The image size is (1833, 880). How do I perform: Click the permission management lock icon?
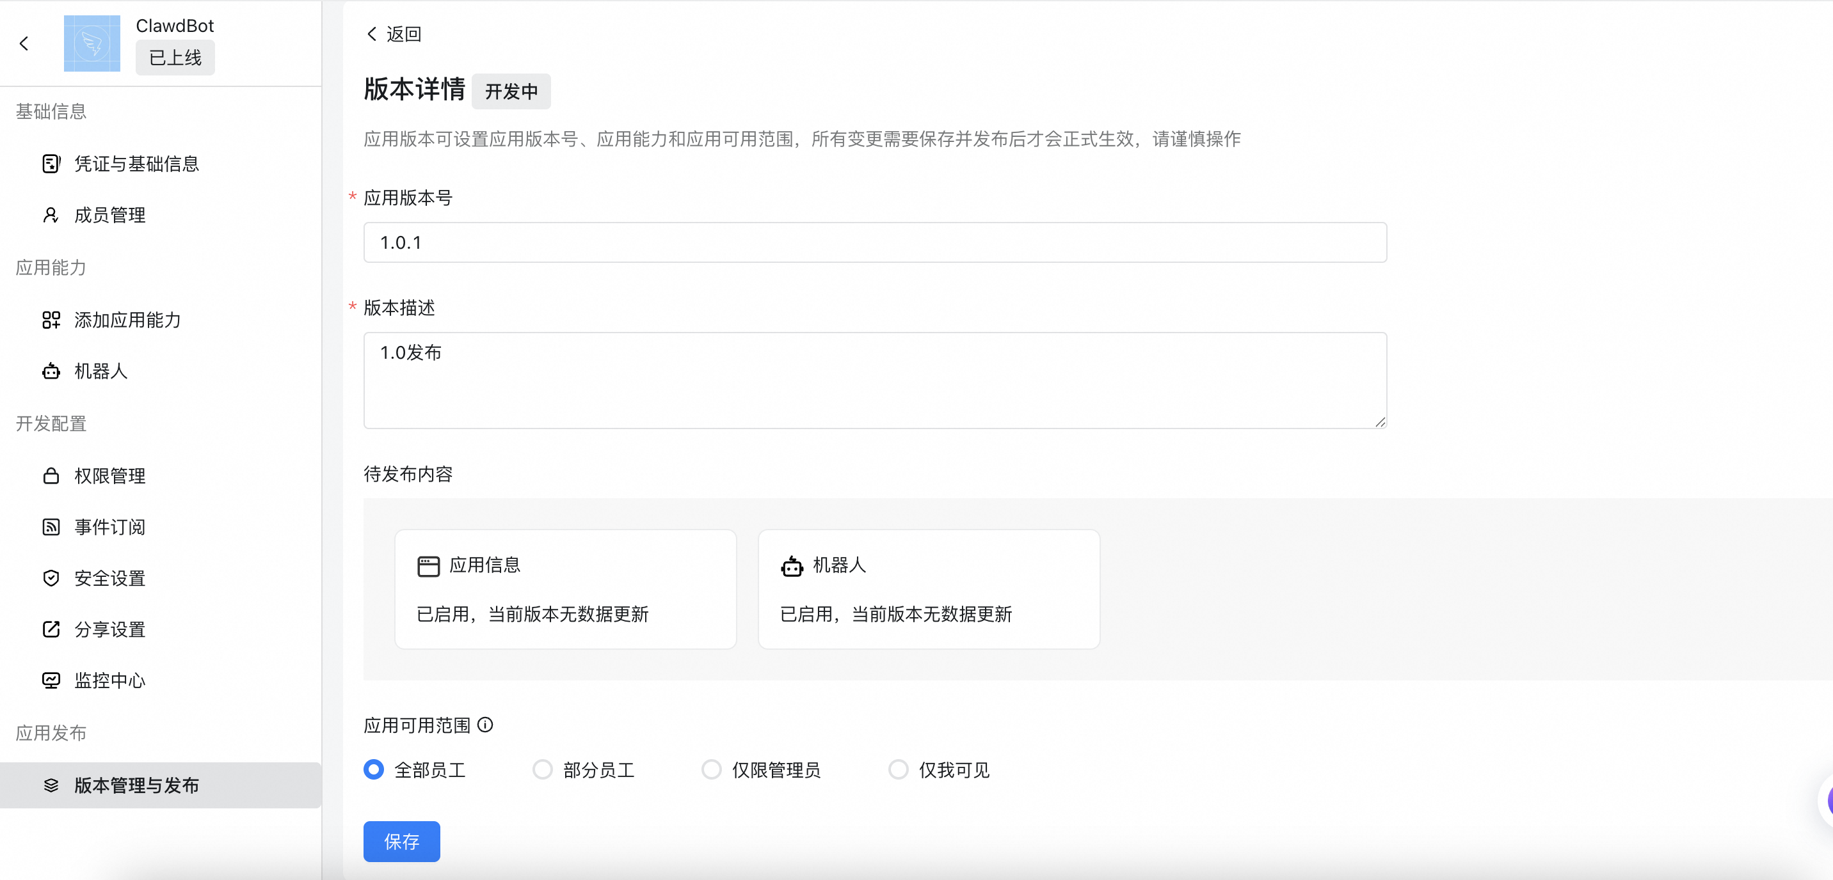click(51, 476)
